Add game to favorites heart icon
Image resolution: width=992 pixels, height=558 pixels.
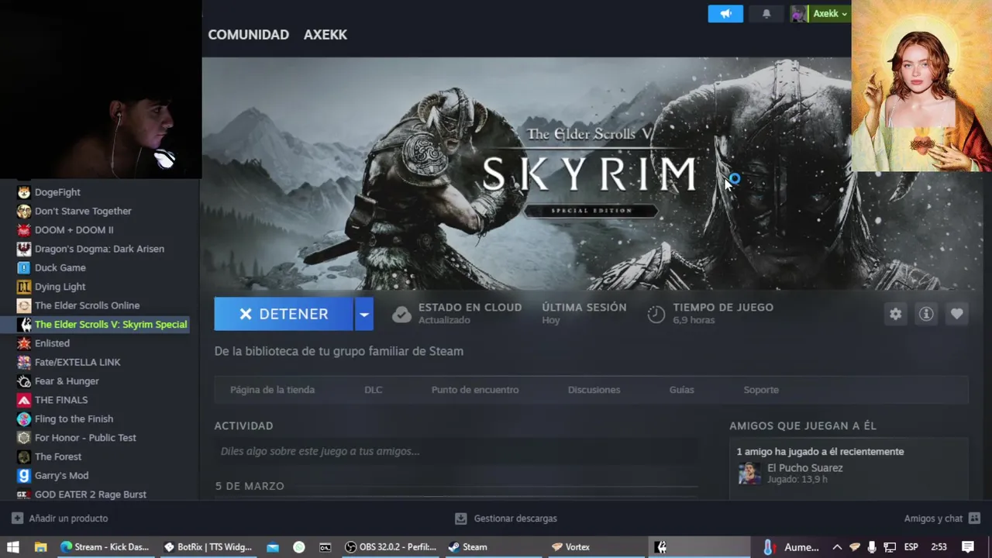tap(957, 314)
